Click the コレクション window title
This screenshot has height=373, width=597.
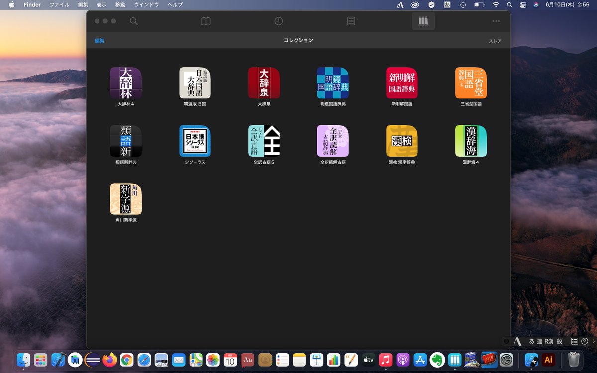coord(298,40)
